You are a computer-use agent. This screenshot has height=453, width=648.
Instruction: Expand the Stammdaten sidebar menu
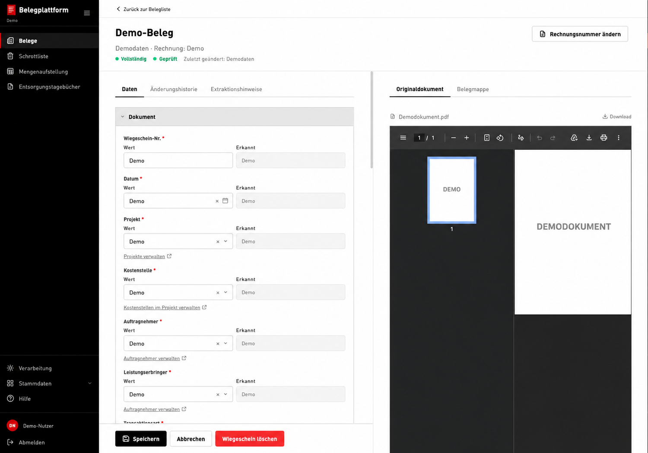pyautogui.click(x=49, y=383)
